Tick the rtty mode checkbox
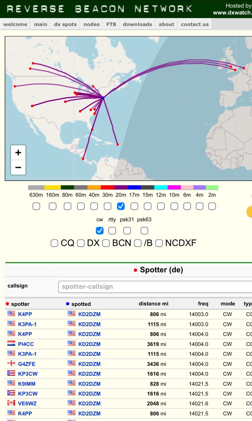252x421 pixels. [x=112, y=231]
